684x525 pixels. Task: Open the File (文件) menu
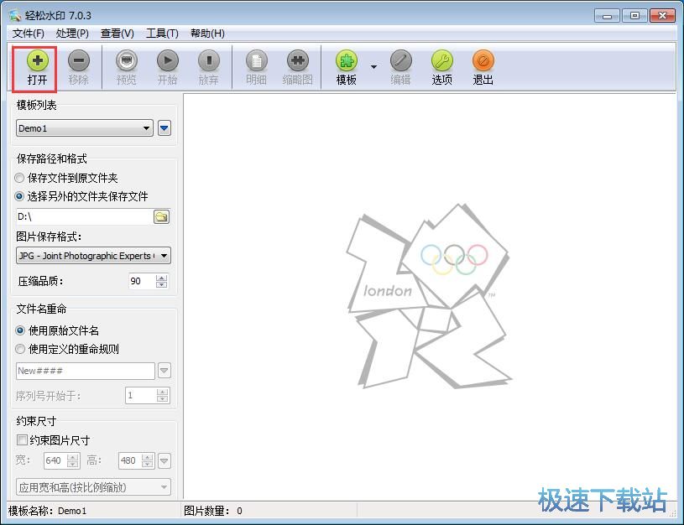[x=29, y=34]
